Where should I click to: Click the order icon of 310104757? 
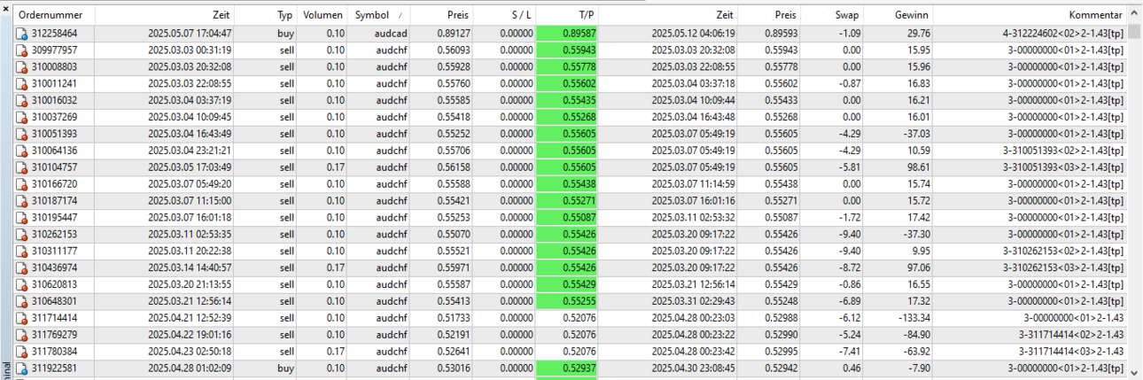(x=21, y=167)
